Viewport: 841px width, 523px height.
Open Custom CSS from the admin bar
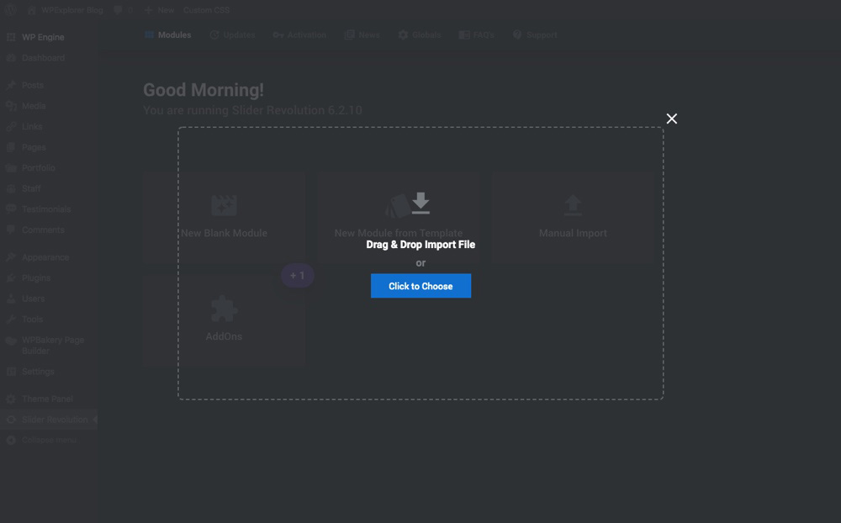click(206, 10)
